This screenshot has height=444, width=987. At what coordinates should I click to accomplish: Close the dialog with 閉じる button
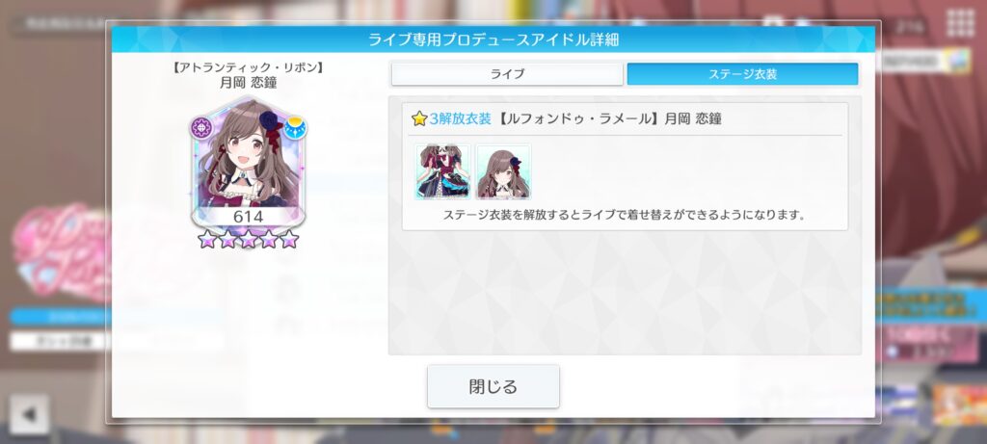tap(493, 386)
